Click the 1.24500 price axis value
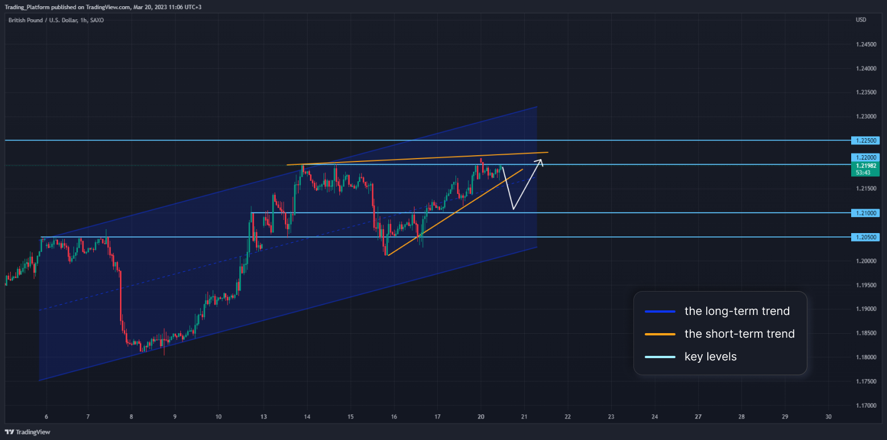 [865, 44]
